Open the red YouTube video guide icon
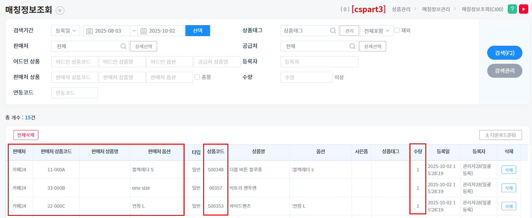Viewport: 532px width, 218px height. coord(524,9)
